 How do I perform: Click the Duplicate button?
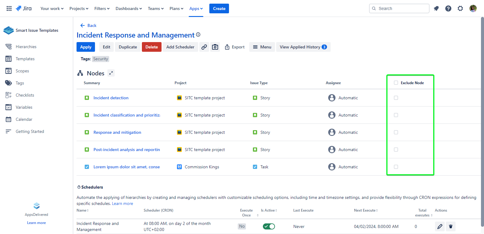[x=128, y=47]
